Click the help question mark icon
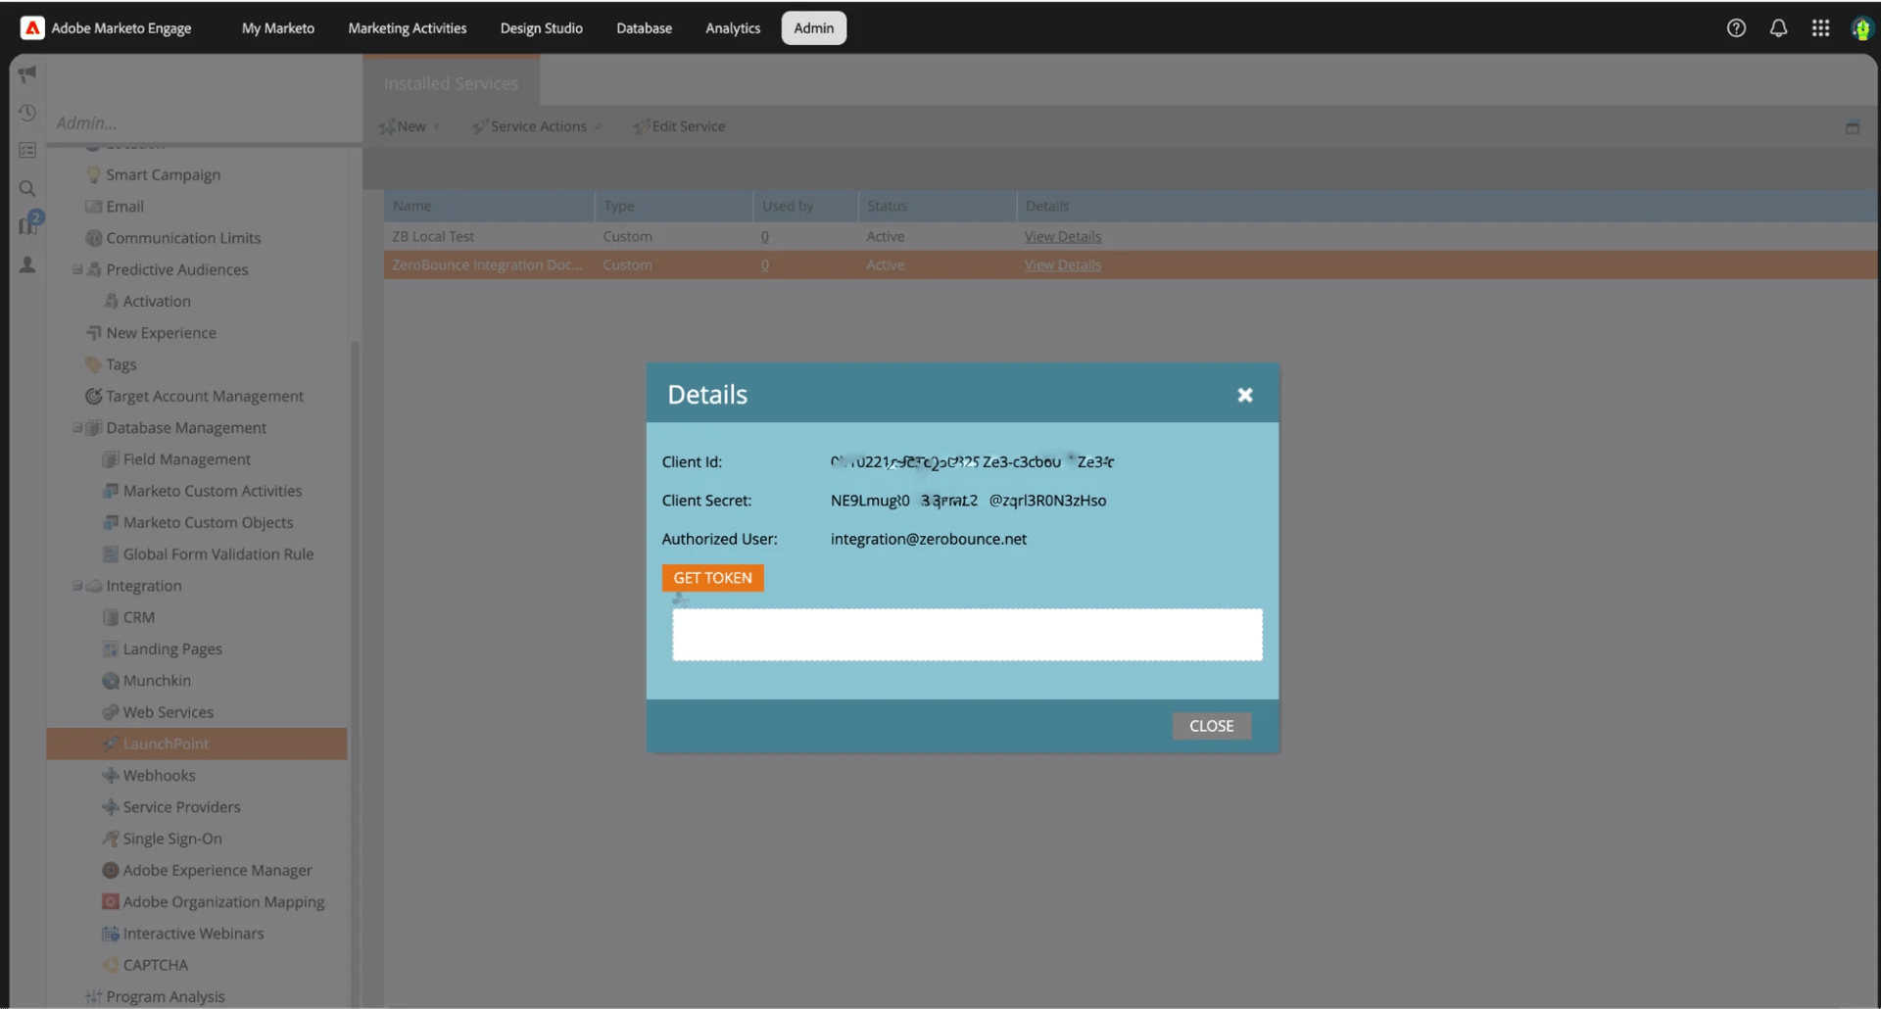 [x=1737, y=28]
